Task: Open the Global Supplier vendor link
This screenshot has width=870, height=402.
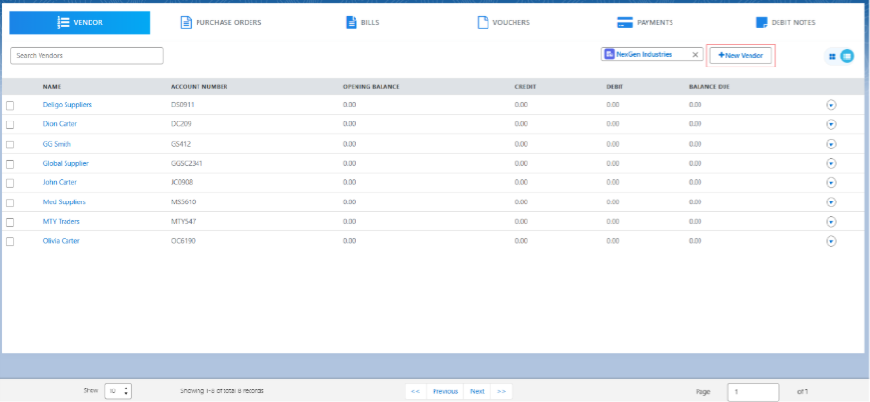Action: pyautogui.click(x=66, y=163)
